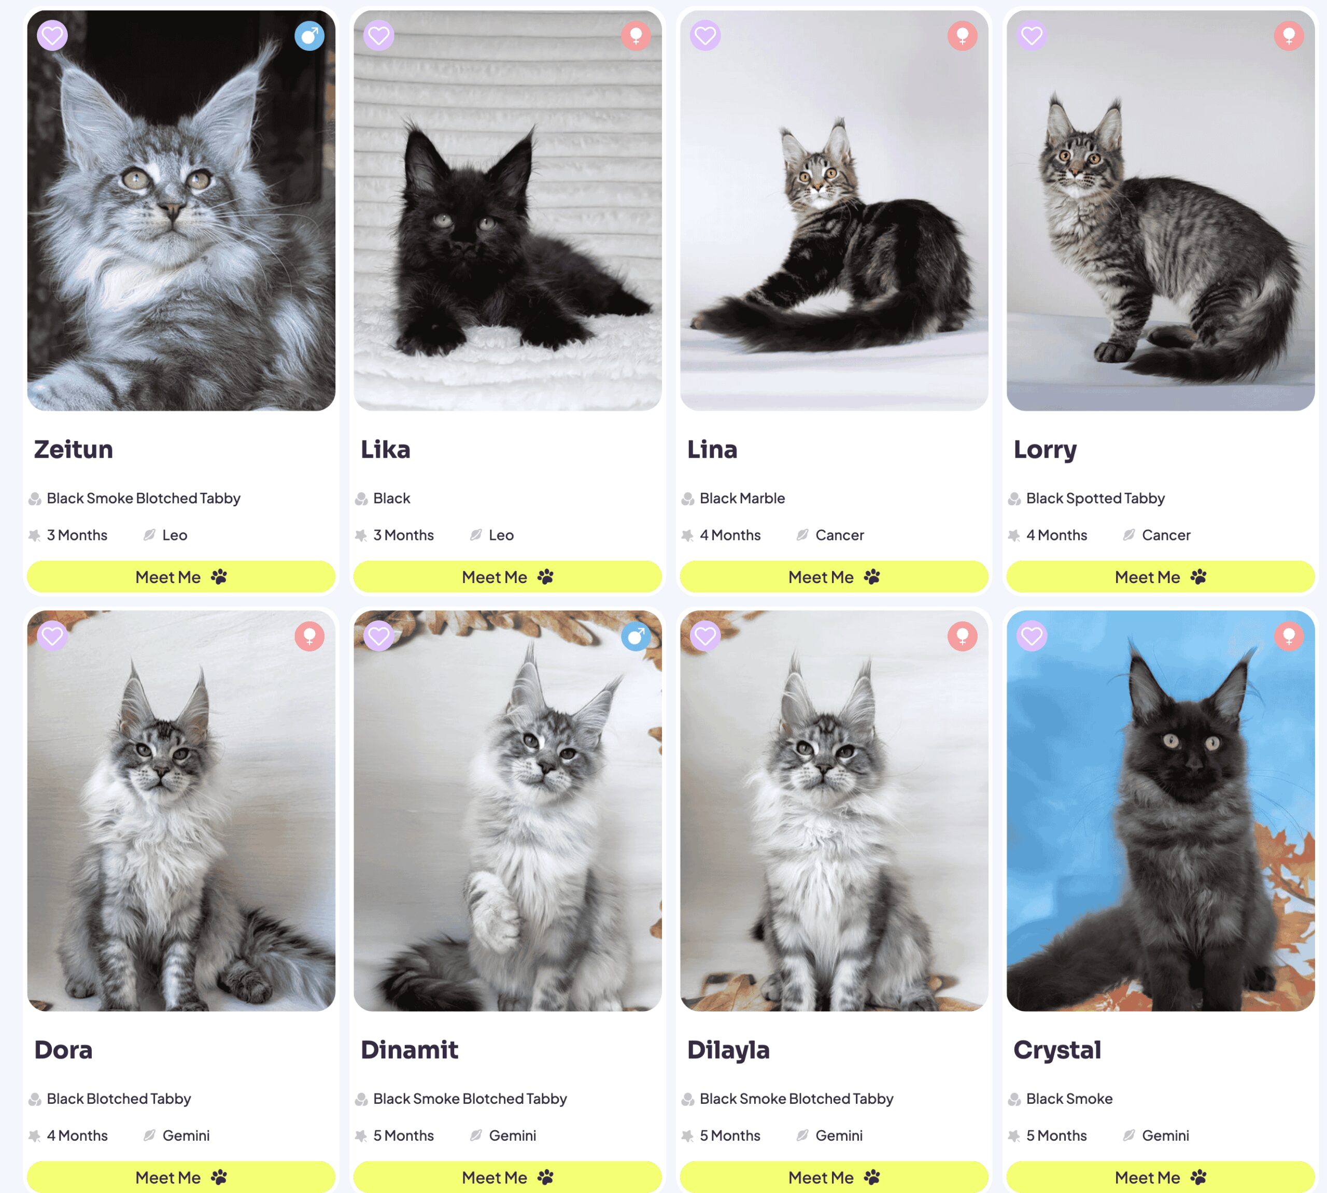Open the Dora name heading

pyautogui.click(x=63, y=1050)
